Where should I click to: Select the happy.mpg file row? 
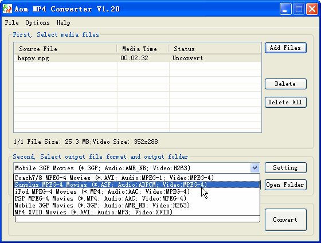tap(138, 58)
